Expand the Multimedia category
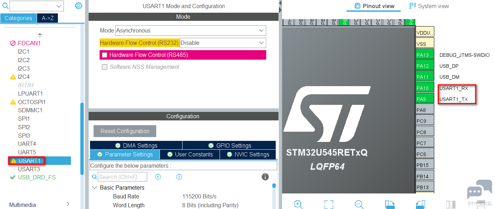The image size is (495, 209). pos(68,204)
